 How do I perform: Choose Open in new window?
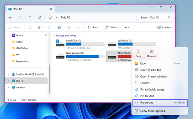160,77
